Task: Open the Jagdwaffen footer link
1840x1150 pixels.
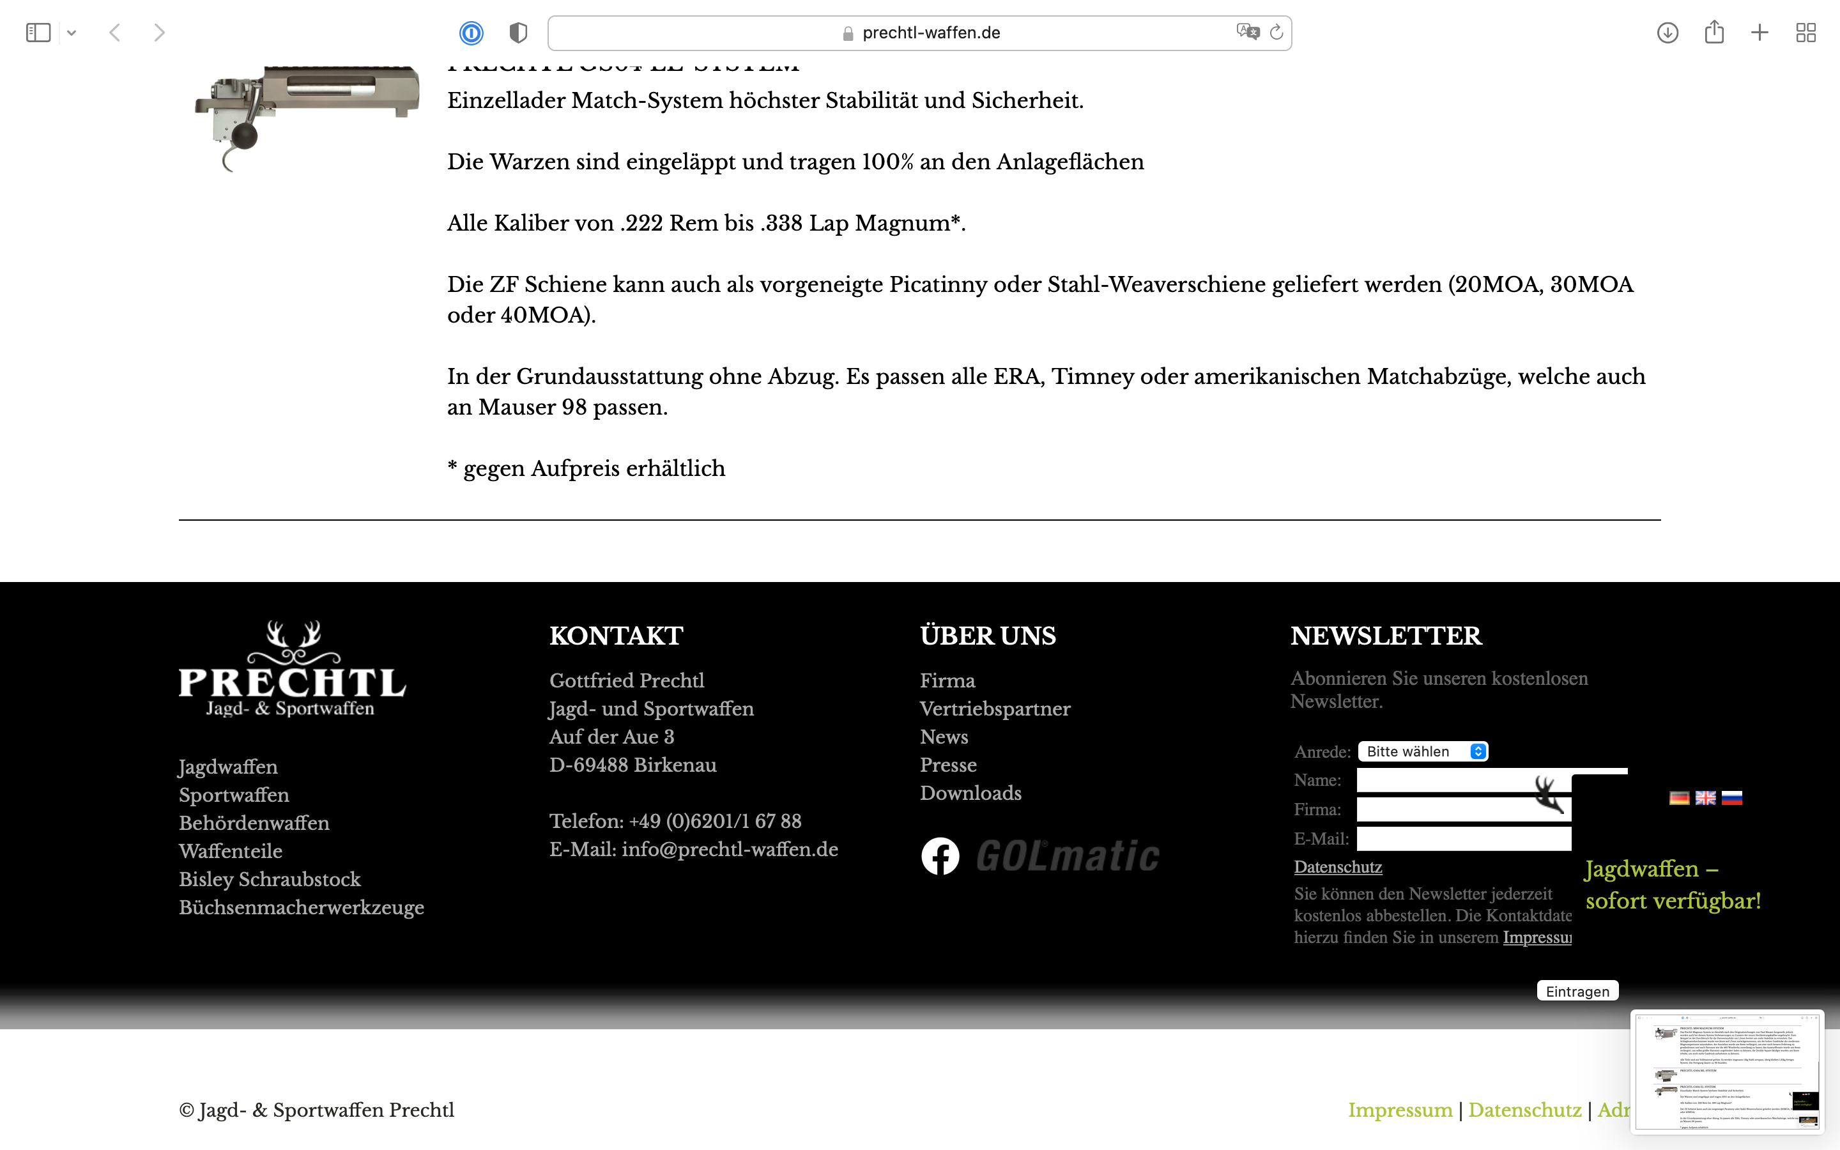Action: click(228, 767)
